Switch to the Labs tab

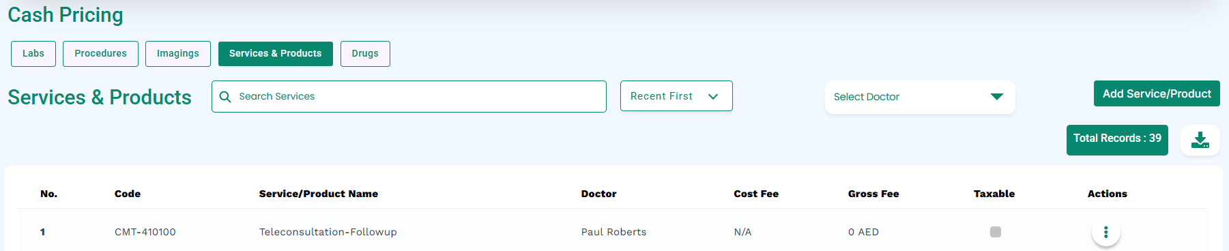[33, 54]
